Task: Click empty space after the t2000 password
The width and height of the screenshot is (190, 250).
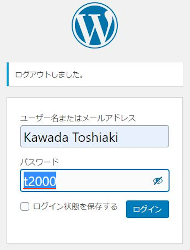Action: coord(103,181)
